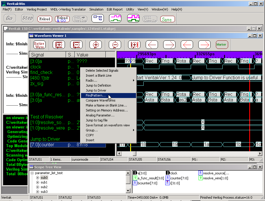Click the square zoom-out minus icon
This screenshot has width=265, height=201.
click(76, 45)
